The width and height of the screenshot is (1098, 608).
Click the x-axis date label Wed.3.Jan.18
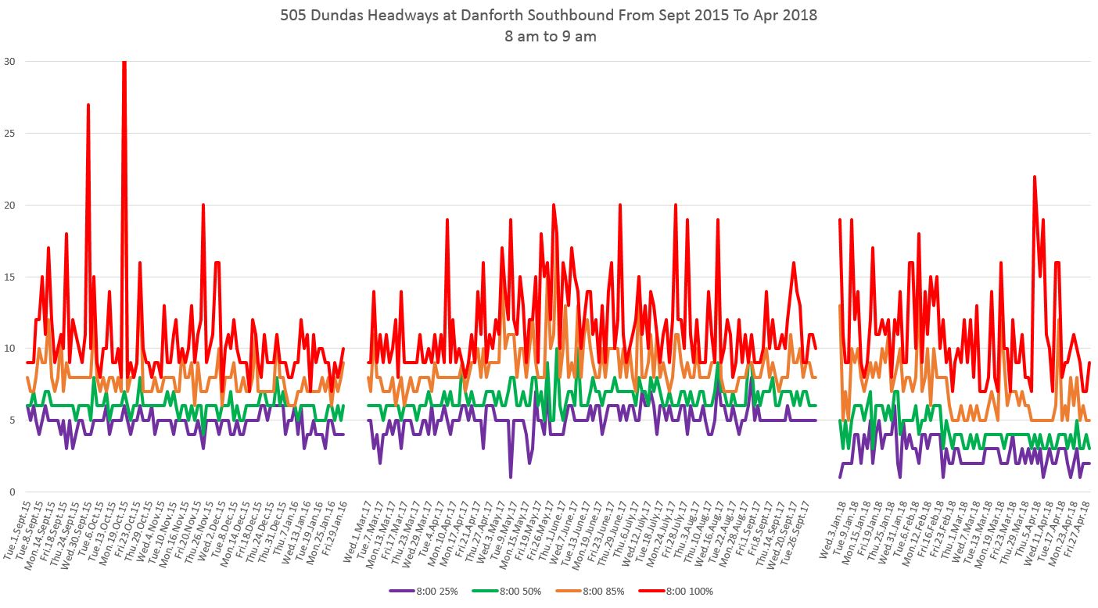(x=831, y=530)
